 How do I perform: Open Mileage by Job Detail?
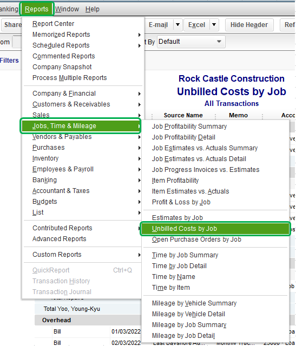tap(215, 336)
